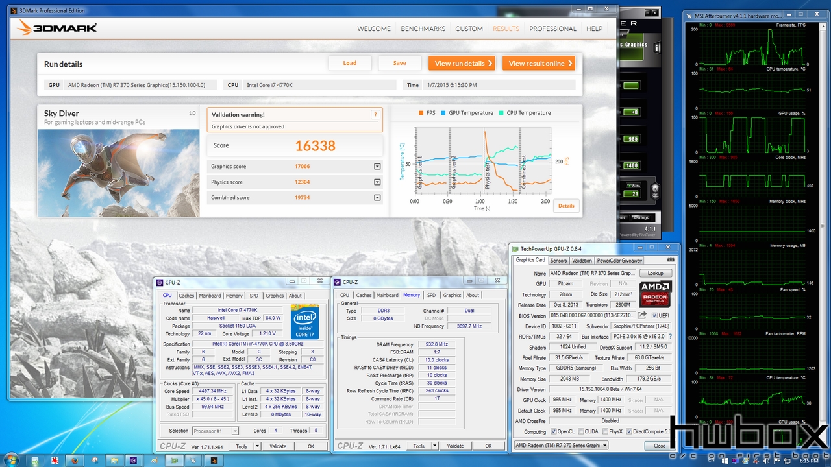Viewport: 831px width, 467px height.
Task: Click the Close button in GPU-Z
Action: pos(660,446)
